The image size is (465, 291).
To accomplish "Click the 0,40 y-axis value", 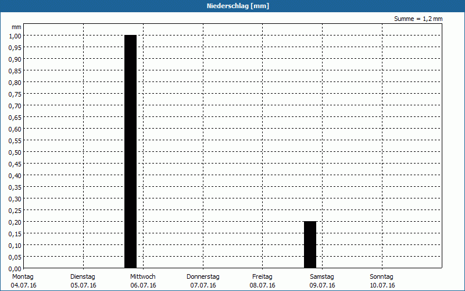I will tap(15, 176).
